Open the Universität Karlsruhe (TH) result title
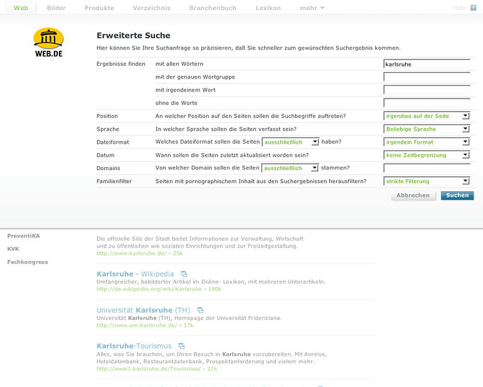The width and height of the screenshot is (483, 387). (x=144, y=310)
